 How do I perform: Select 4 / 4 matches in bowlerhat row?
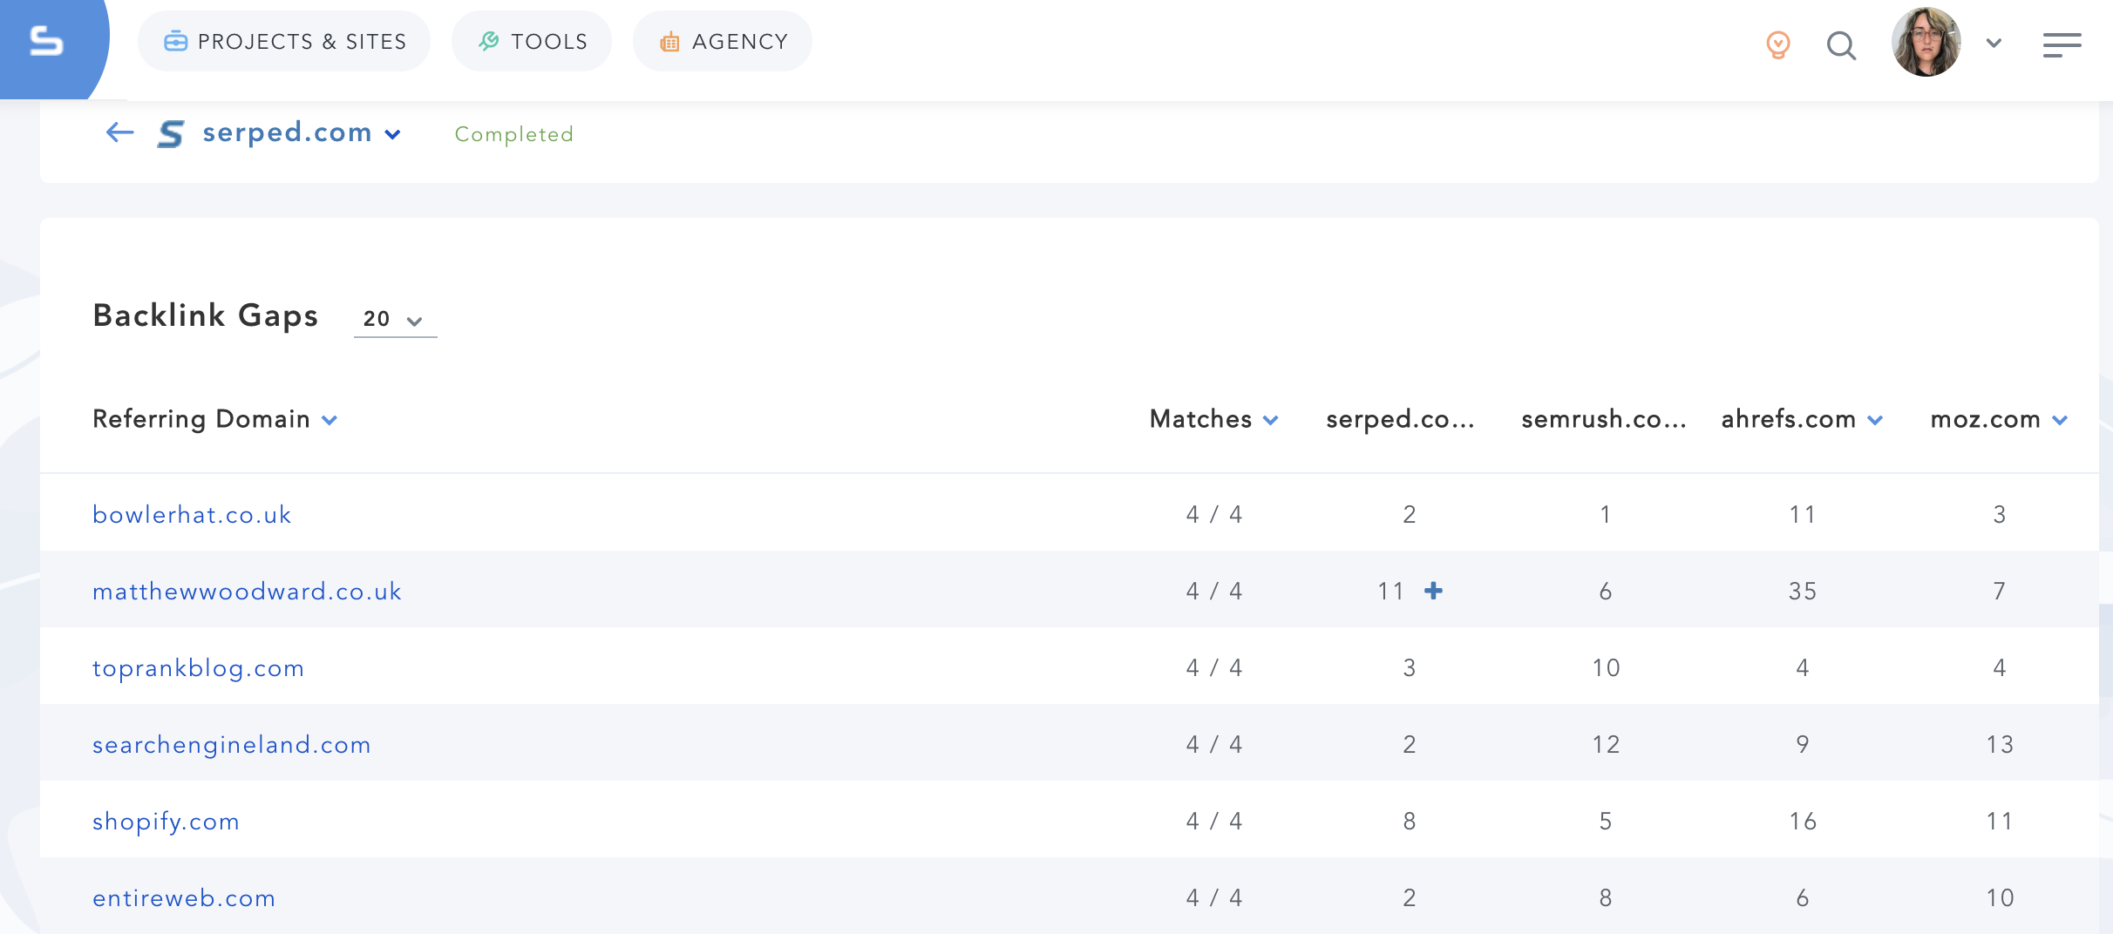coord(1213,515)
